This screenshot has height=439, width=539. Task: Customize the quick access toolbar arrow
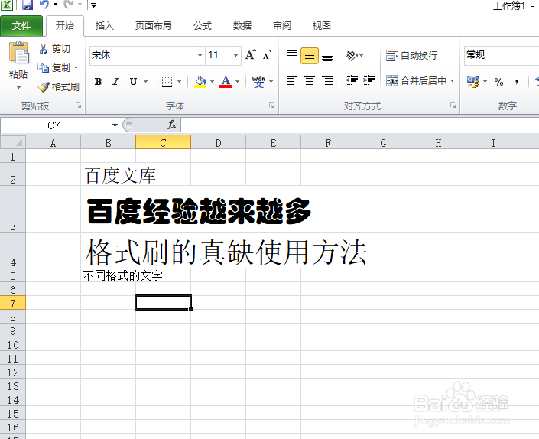93,5
